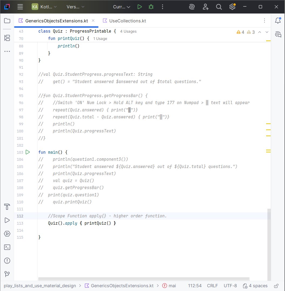The width and height of the screenshot is (285, 291).
Task: Collapse the Quiz class with the inspection chevron
Action: [x=259, y=32]
